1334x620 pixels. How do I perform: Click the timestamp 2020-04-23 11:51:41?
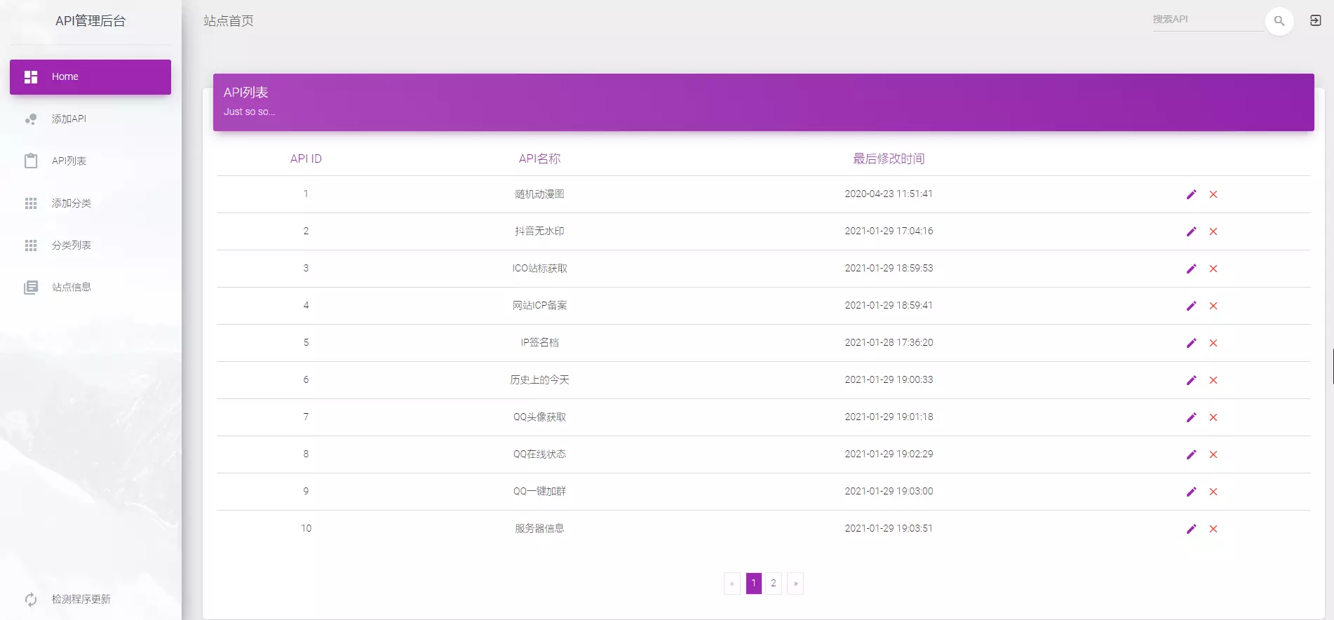pyautogui.click(x=889, y=194)
